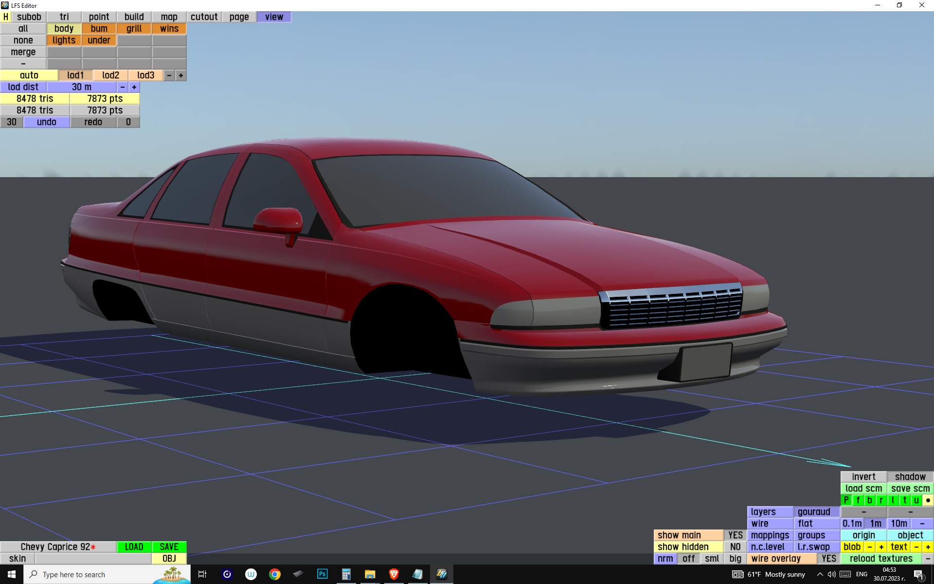Open the cutout tab
Image resolution: width=934 pixels, height=584 pixels.
204,17
